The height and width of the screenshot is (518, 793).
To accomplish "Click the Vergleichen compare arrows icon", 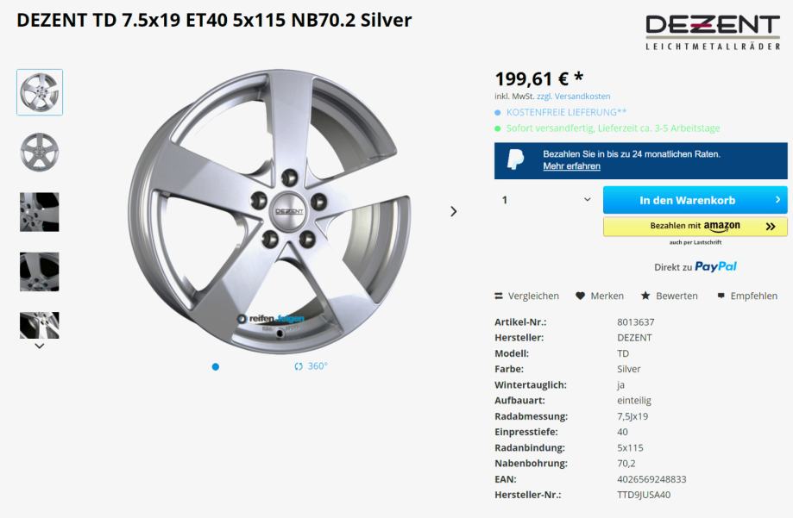I will (x=499, y=296).
